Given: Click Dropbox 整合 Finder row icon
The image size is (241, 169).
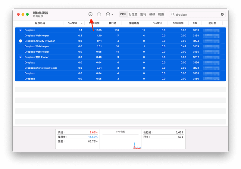Looking at the screenshot, I should [20, 57].
